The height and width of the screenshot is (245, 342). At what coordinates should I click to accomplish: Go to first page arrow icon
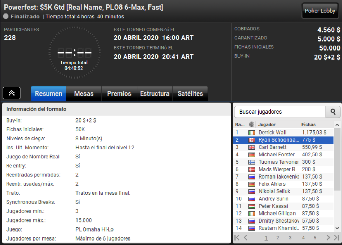(x=237, y=238)
